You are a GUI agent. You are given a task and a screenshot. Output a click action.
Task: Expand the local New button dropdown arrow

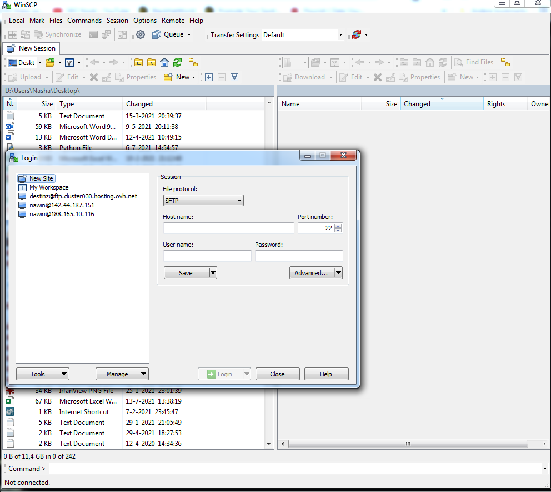(x=194, y=77)
